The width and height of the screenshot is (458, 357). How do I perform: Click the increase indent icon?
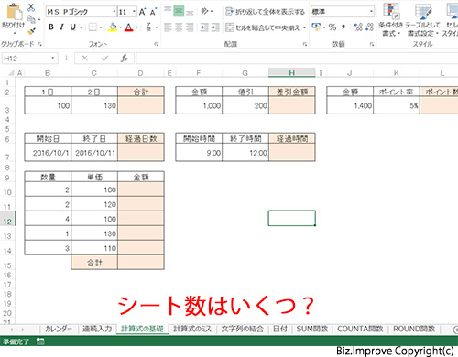[x=215, y=27]
